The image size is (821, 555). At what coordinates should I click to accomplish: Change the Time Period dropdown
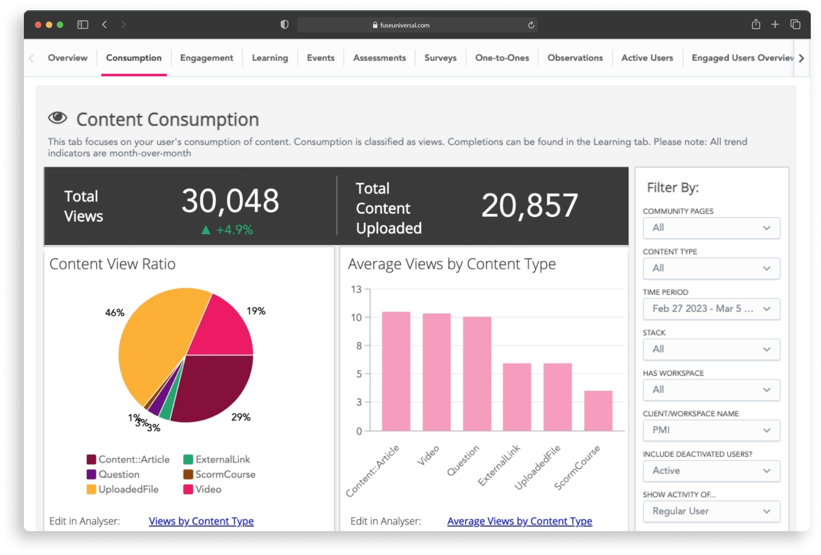click(711, 309)
